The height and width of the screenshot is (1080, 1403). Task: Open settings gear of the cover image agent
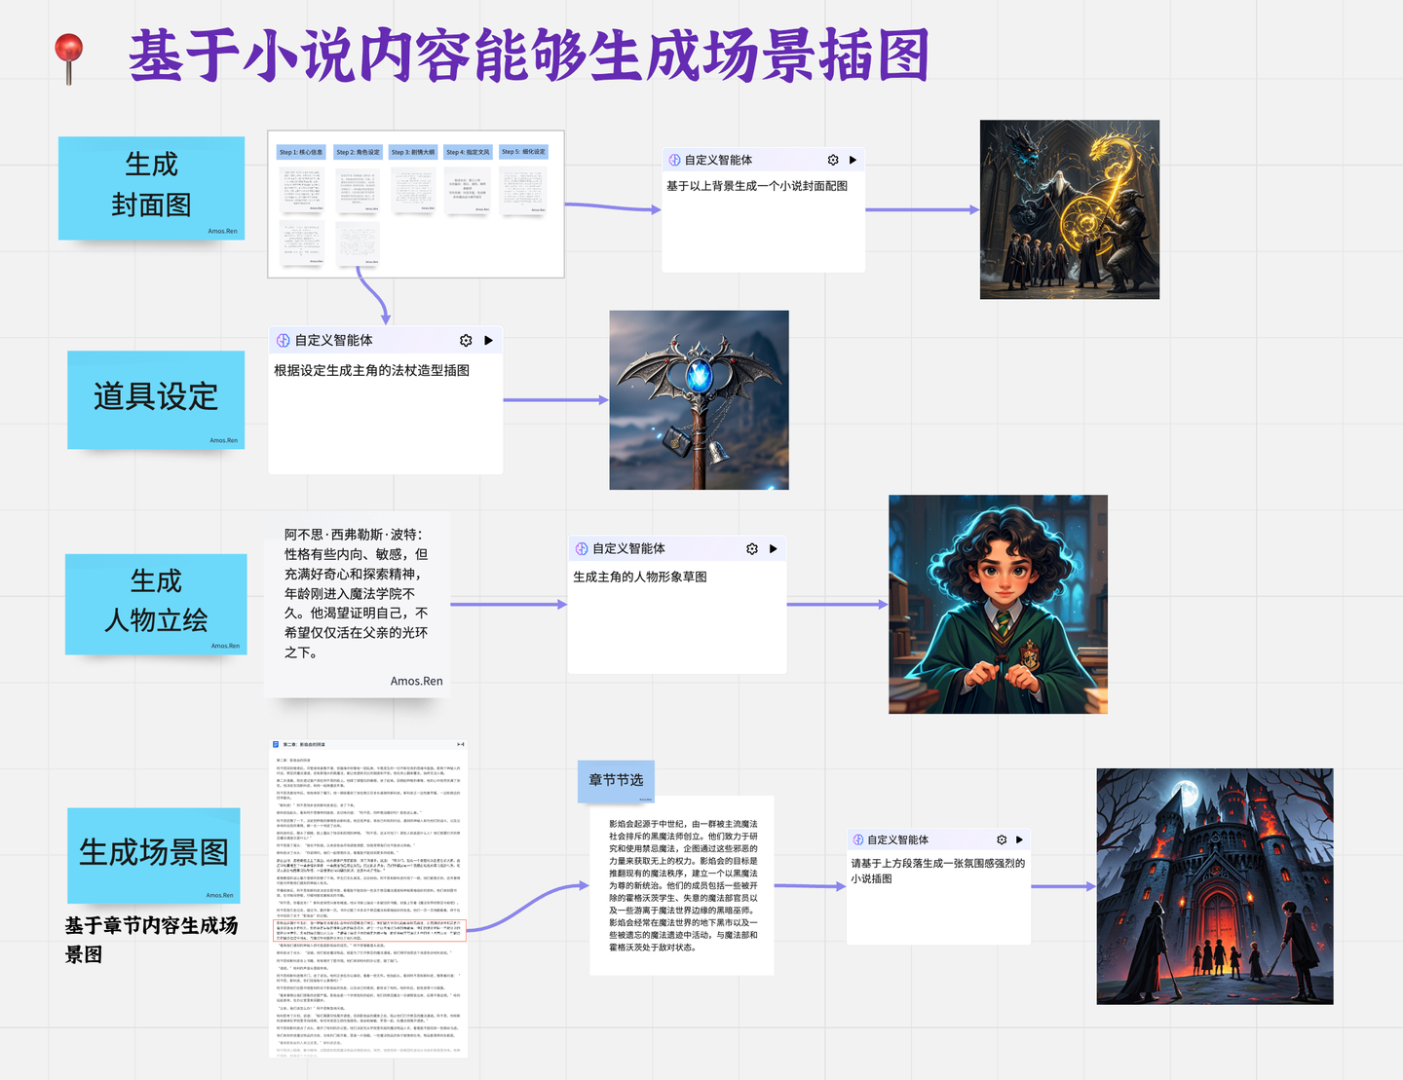click(x=833, y=160)
